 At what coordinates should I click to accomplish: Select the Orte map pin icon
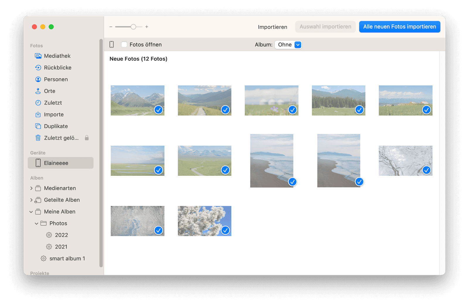38,91
